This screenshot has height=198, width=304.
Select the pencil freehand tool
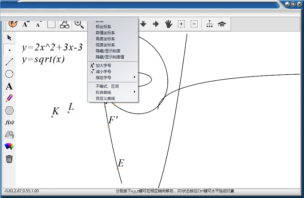click(x=9, y=98)
